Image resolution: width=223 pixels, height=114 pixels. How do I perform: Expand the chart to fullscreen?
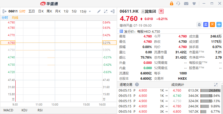(106, 11)
